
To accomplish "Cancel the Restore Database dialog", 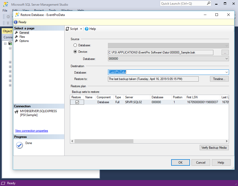I will (x=201, y=163).
